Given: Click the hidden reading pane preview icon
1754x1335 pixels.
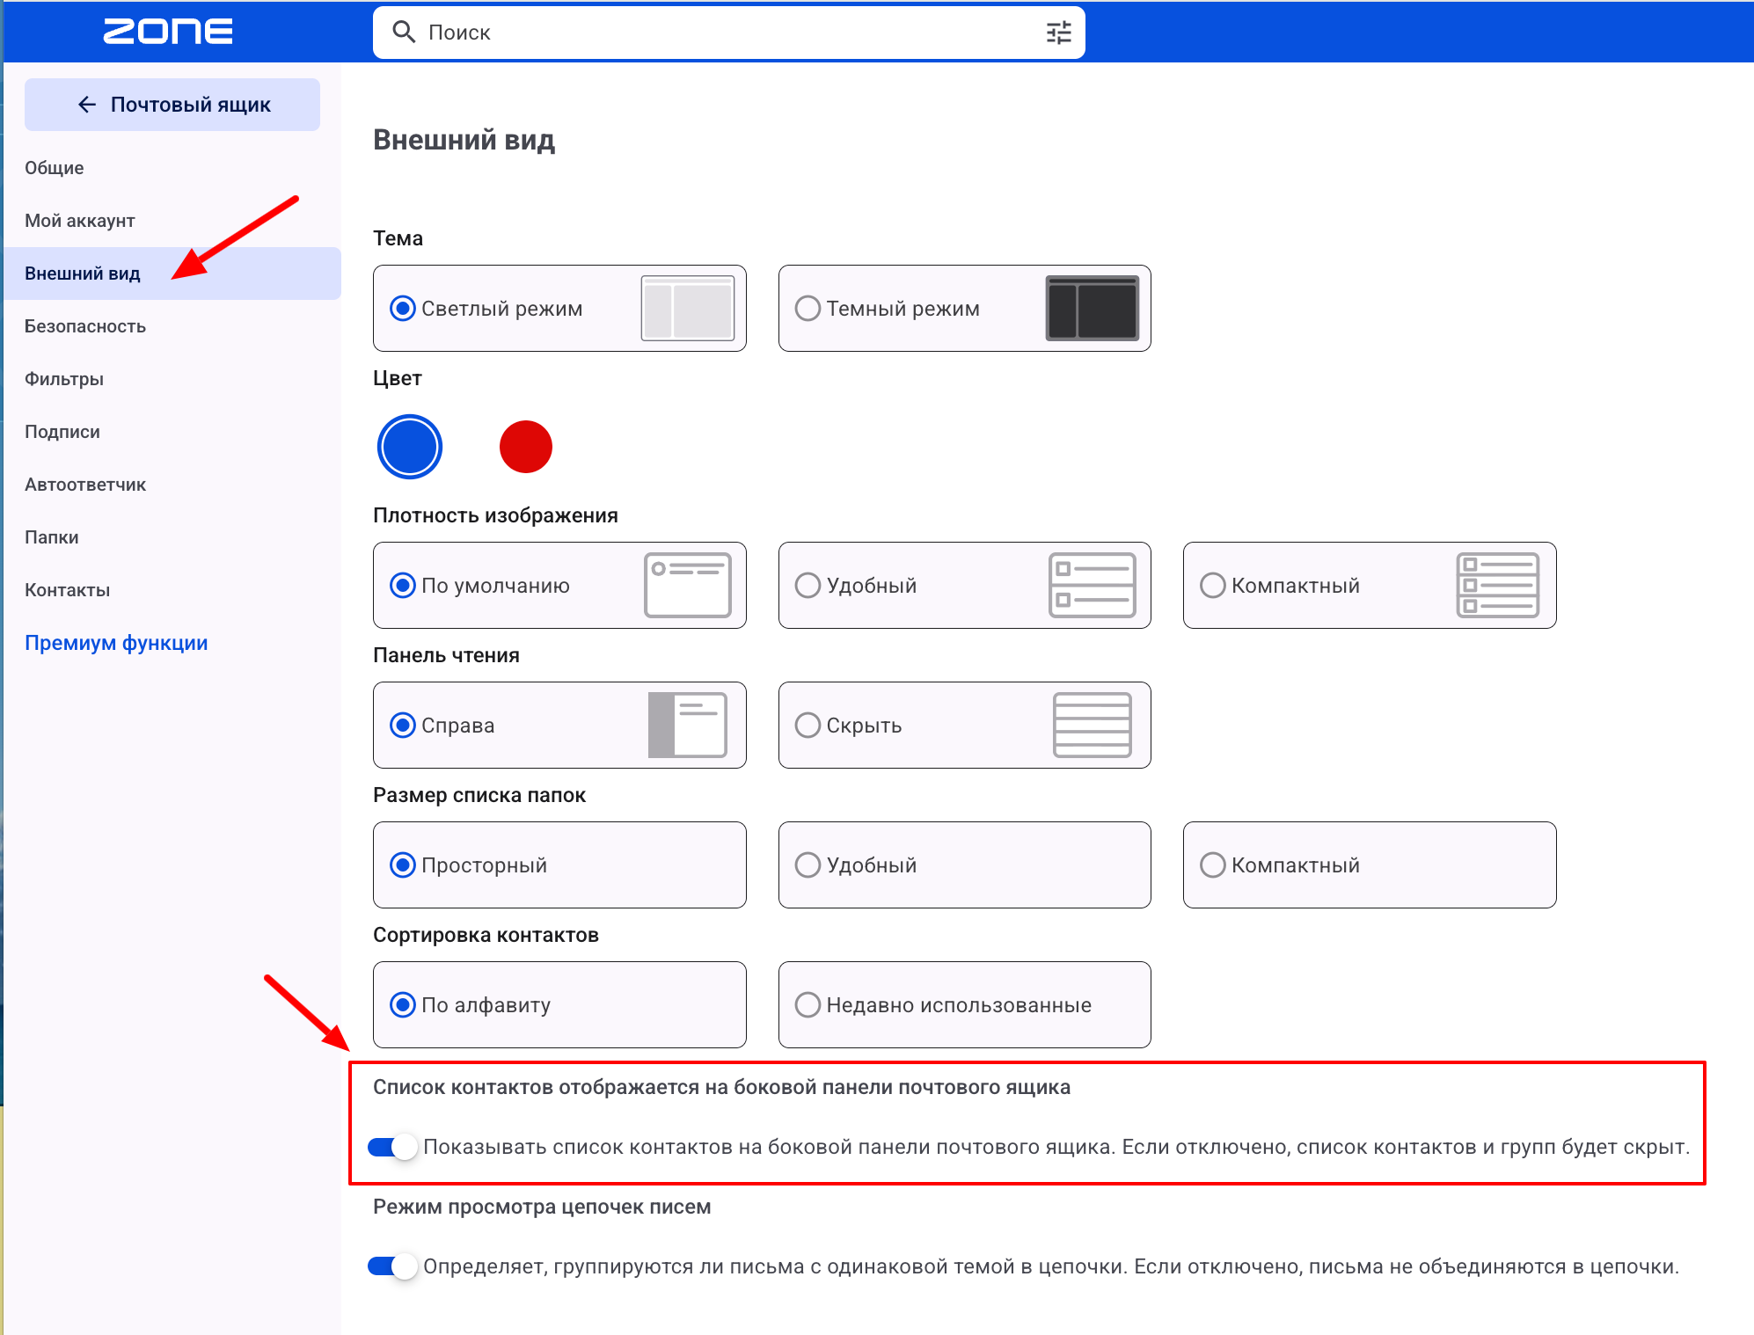Looking at the screenshot, I should point(1093,725).
